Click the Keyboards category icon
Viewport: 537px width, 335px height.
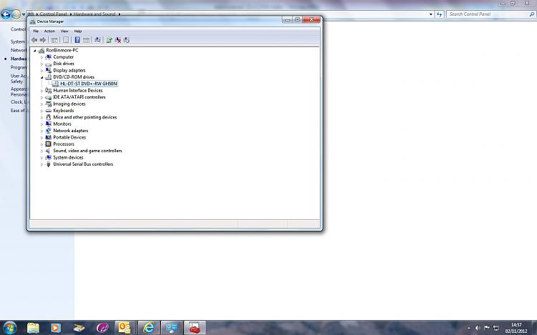(48, 111)
